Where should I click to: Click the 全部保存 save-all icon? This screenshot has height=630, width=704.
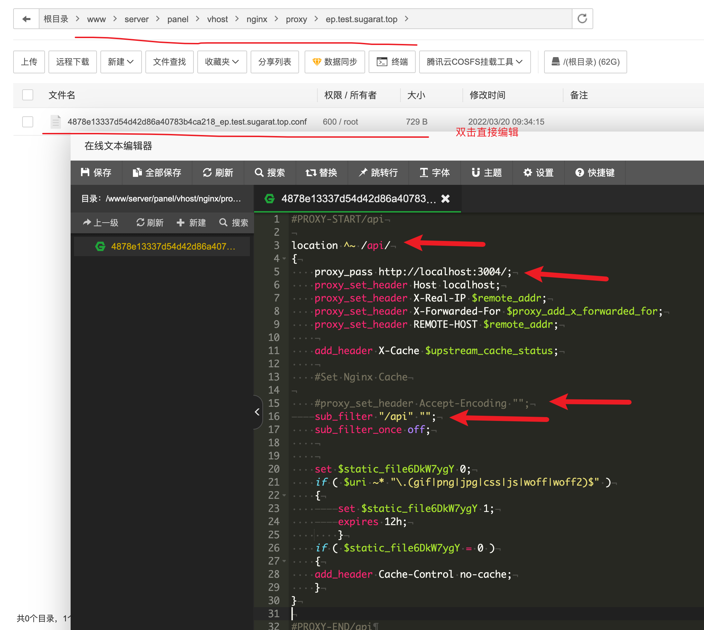[137, 172]
